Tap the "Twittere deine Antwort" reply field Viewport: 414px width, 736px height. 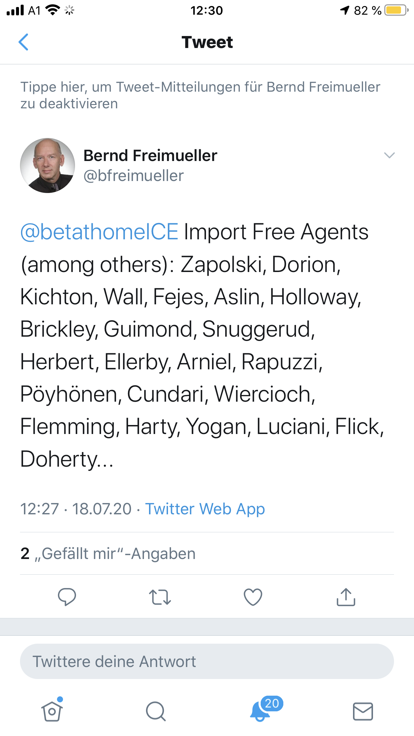pos(207,661)
